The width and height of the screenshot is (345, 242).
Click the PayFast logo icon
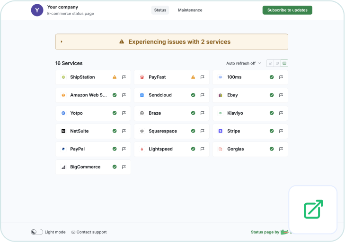[x=142, y=77]
